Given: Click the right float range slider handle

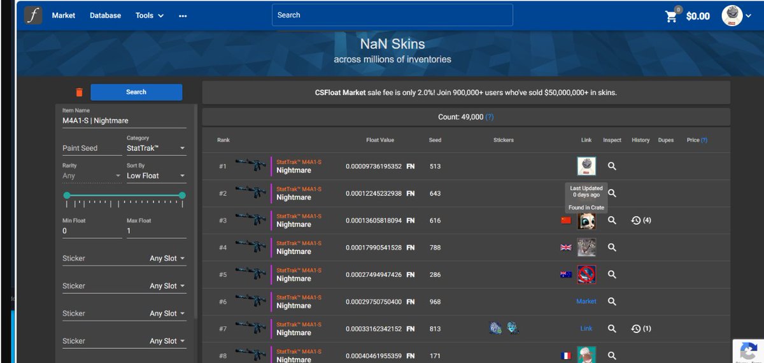Looking at the screenshot, I should coord(182,196).
